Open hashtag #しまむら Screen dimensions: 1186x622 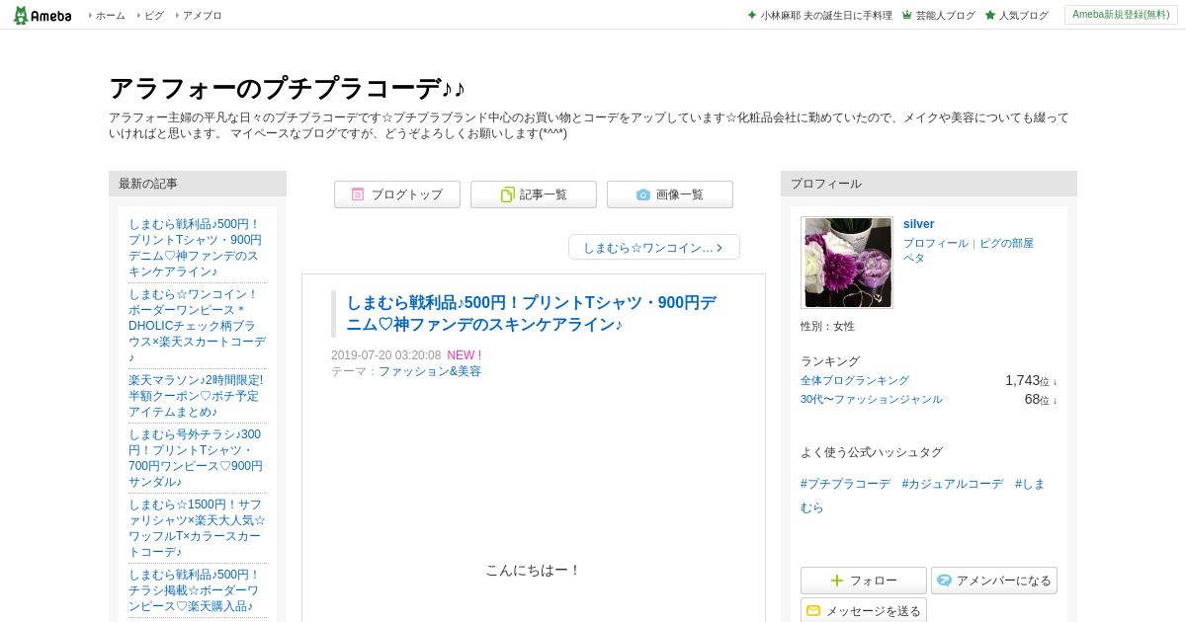click(x=1029, y=484)
